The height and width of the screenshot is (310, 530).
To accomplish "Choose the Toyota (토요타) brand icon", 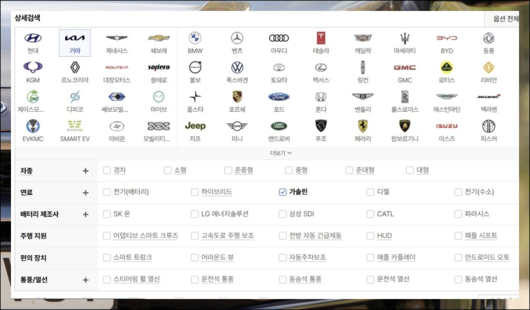I will click(279, 67).
